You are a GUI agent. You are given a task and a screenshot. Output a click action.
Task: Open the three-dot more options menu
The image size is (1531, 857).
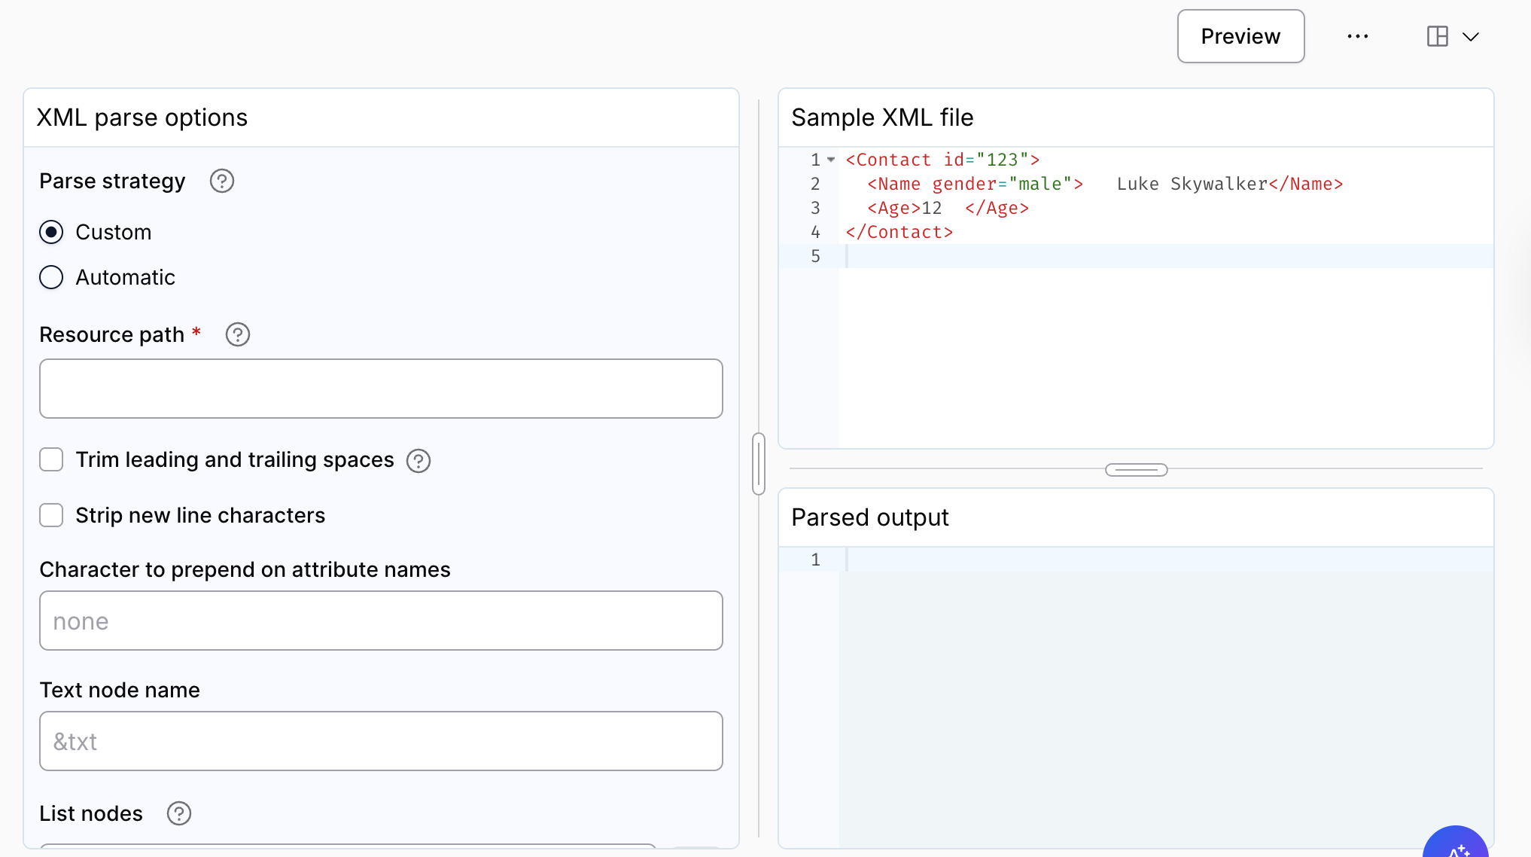[1358, 36]
